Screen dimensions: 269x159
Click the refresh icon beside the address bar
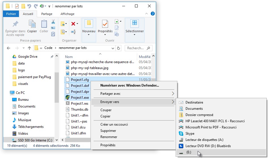pos(119,48)
